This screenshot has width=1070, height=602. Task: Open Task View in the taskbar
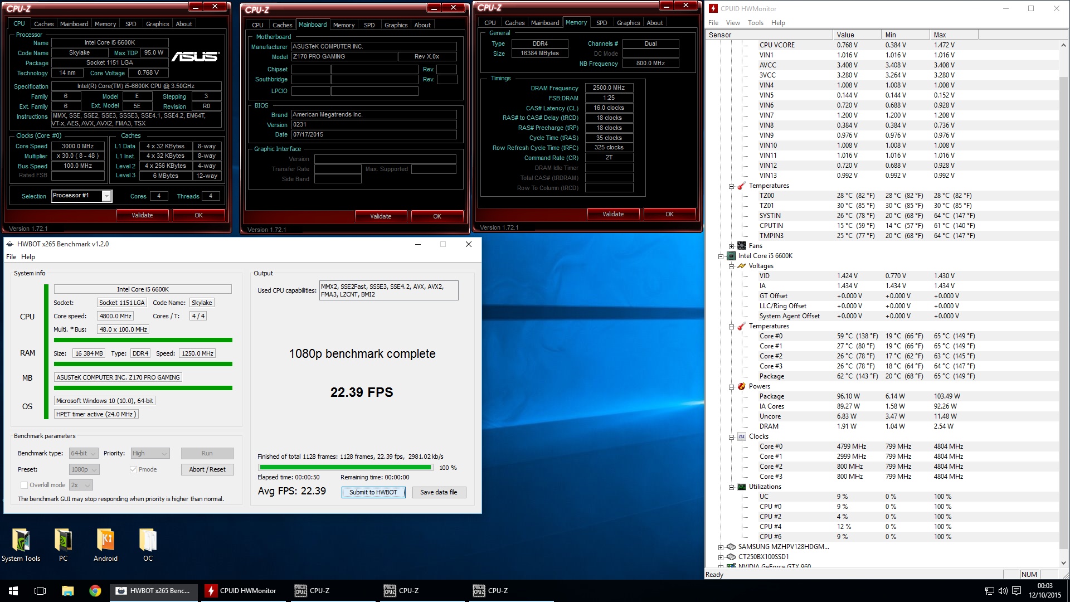point(40,591)
